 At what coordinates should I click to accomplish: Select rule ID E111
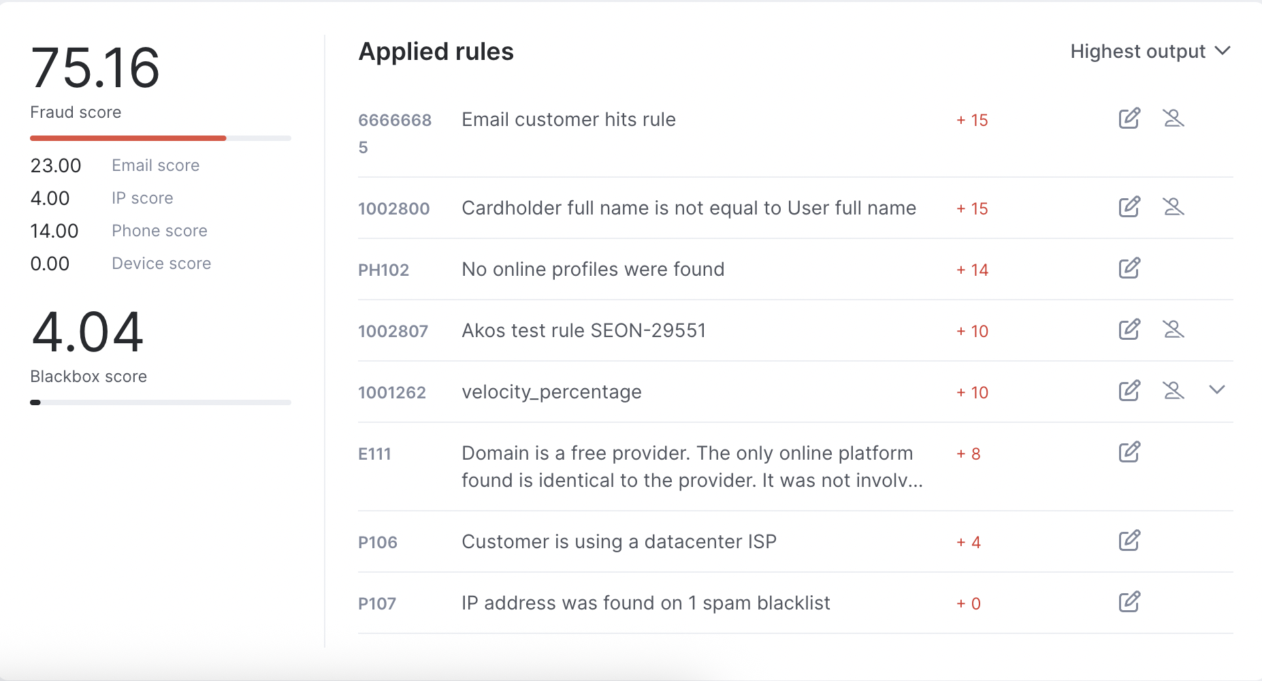[375, 454]
